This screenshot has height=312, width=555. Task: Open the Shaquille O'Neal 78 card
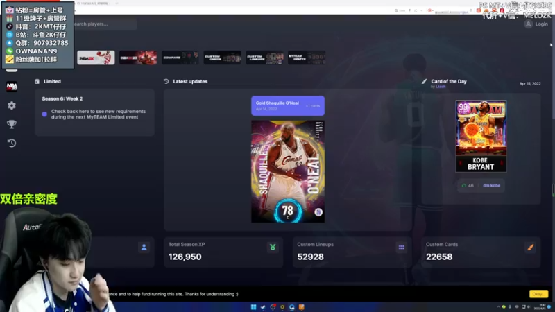coord(288,171)
